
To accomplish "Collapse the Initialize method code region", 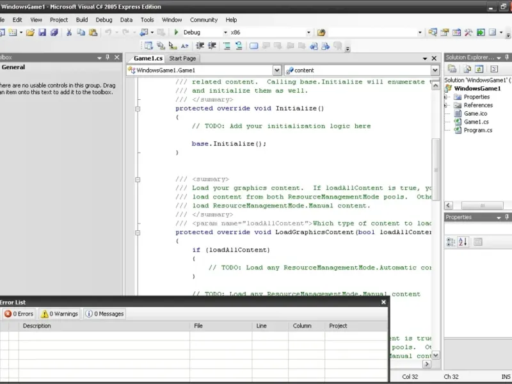I will tap(137, 109).
